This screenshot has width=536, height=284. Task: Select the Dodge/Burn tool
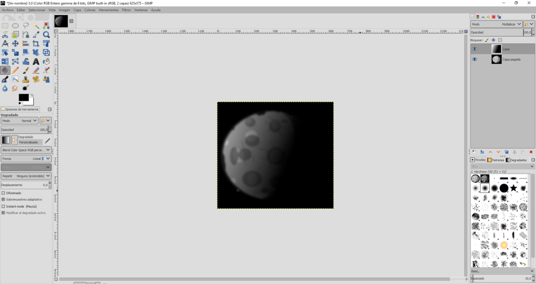click(26, 88)
